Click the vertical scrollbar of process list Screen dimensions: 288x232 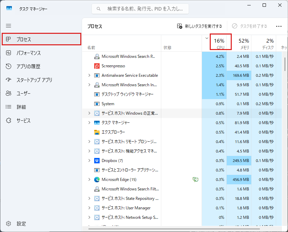point(285,64)
